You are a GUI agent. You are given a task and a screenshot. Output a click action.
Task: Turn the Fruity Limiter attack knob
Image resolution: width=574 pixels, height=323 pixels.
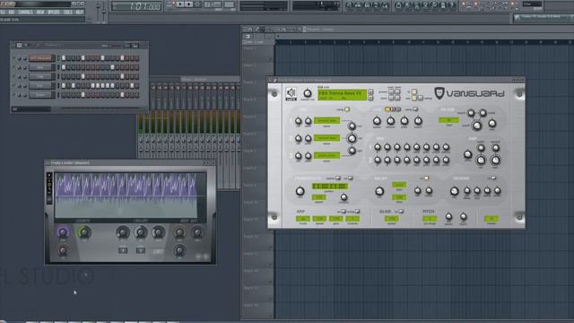point(123,232)
